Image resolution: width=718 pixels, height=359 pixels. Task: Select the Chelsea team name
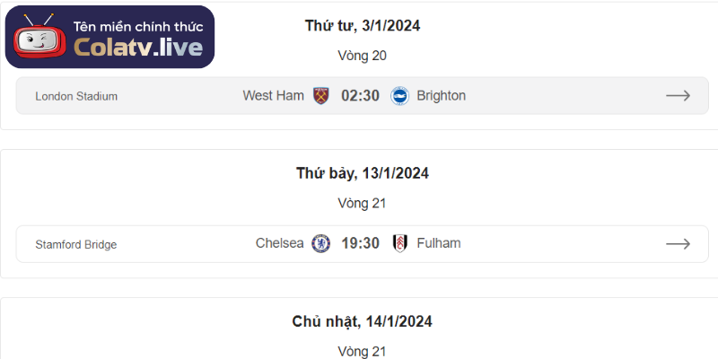coord(279,243)
